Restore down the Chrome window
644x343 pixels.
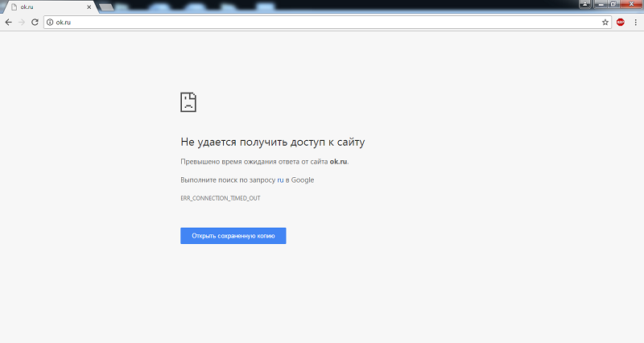pos(613,5)
